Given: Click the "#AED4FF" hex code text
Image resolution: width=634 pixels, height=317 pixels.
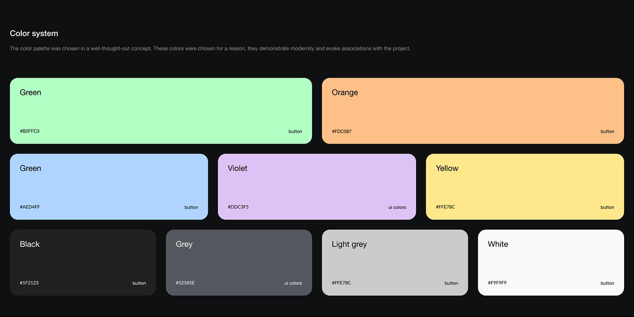Looking at the screenshot, I should (x=30, y=207).
